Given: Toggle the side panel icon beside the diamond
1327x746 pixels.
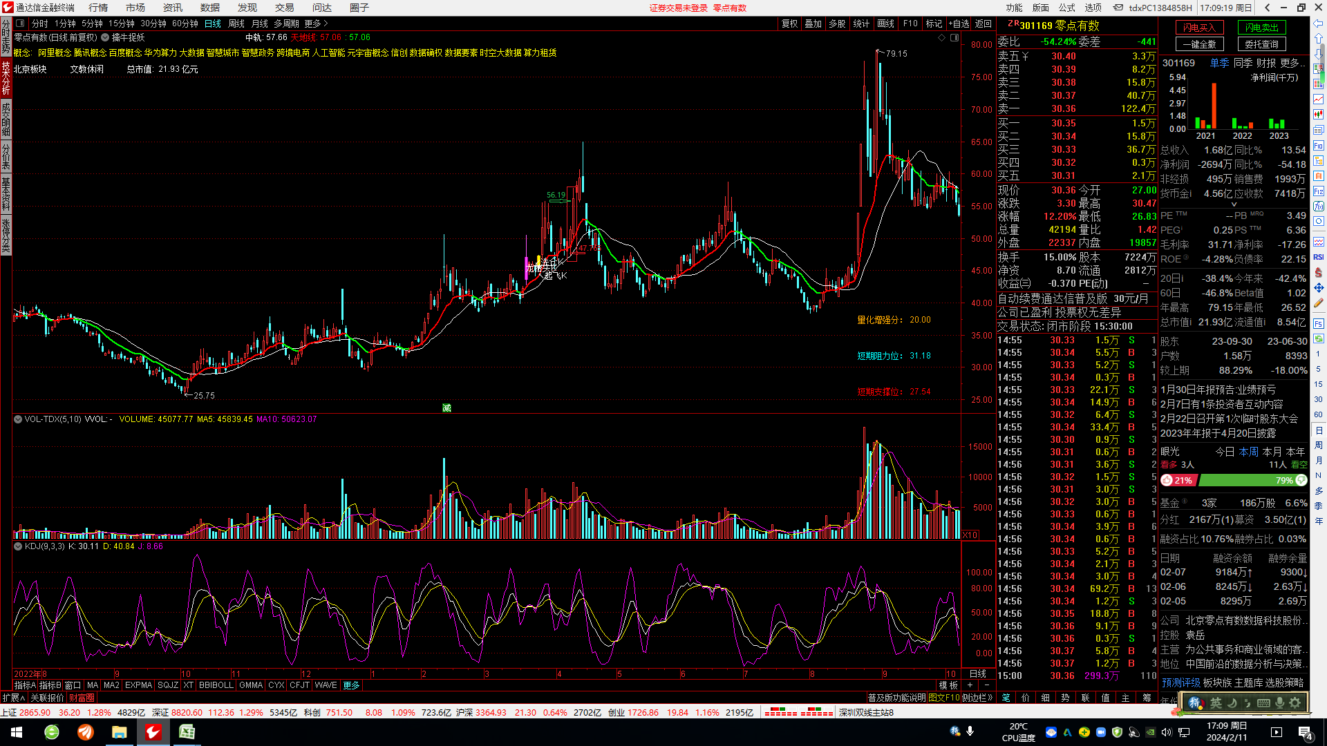Looking at the screenshot, I should [x=954, y=38].
